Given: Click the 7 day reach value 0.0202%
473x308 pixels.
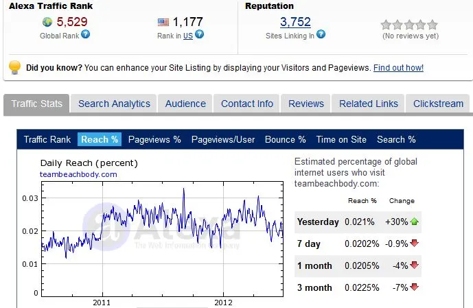Looking at the screenshot, I should [x=362, y=244].
